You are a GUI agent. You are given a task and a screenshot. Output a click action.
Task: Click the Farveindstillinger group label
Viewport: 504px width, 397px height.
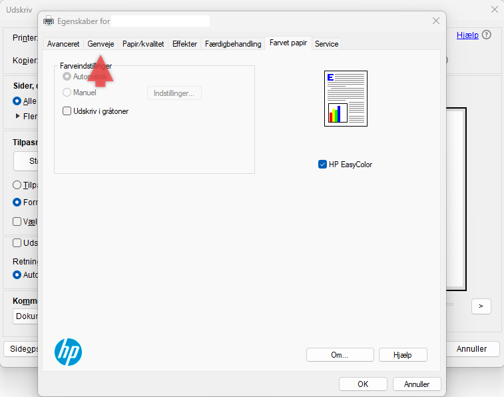[86, 66]
